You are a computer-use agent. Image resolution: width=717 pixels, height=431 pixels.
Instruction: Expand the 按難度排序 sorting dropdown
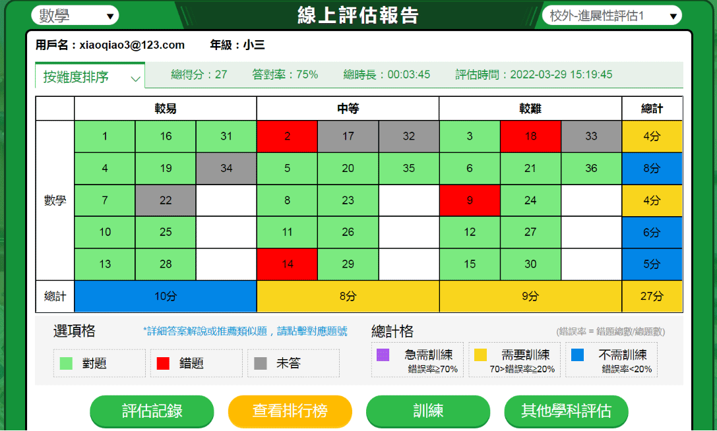tap(90, 76)
